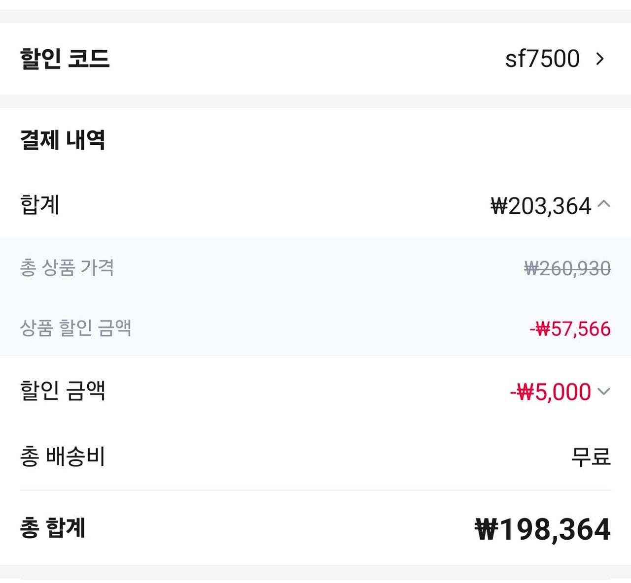Image resolution: width=631 pixels, height=583 pixels.
Task: Click the 무료 free shipping value
Action: (x=591, y=457)
